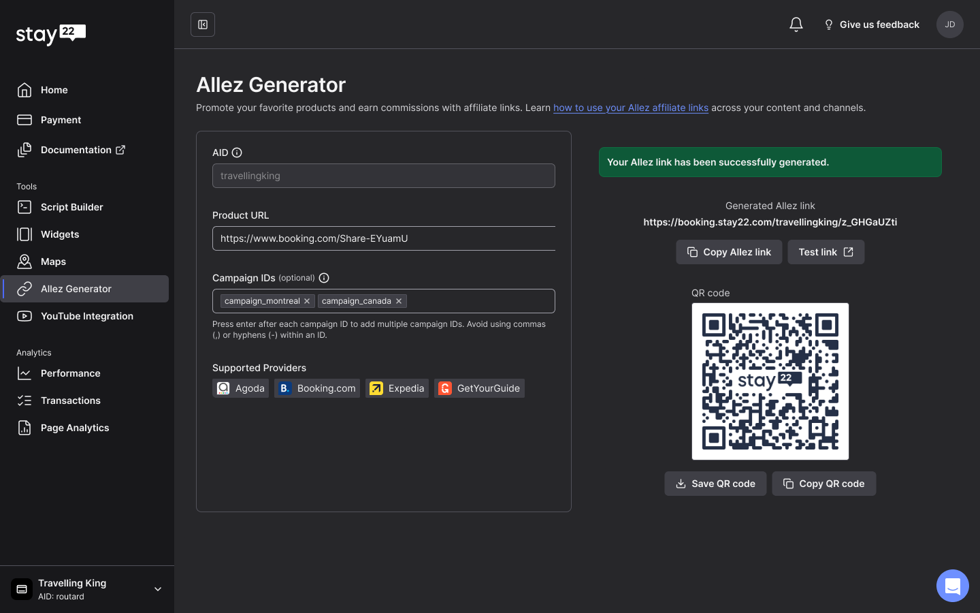Click the JD user avatar
This screenshot has height=613, width=980.
tap(949, 25)
